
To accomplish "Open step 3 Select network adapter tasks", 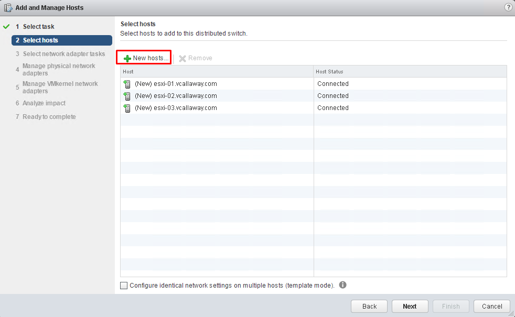I will click(60, 54).
